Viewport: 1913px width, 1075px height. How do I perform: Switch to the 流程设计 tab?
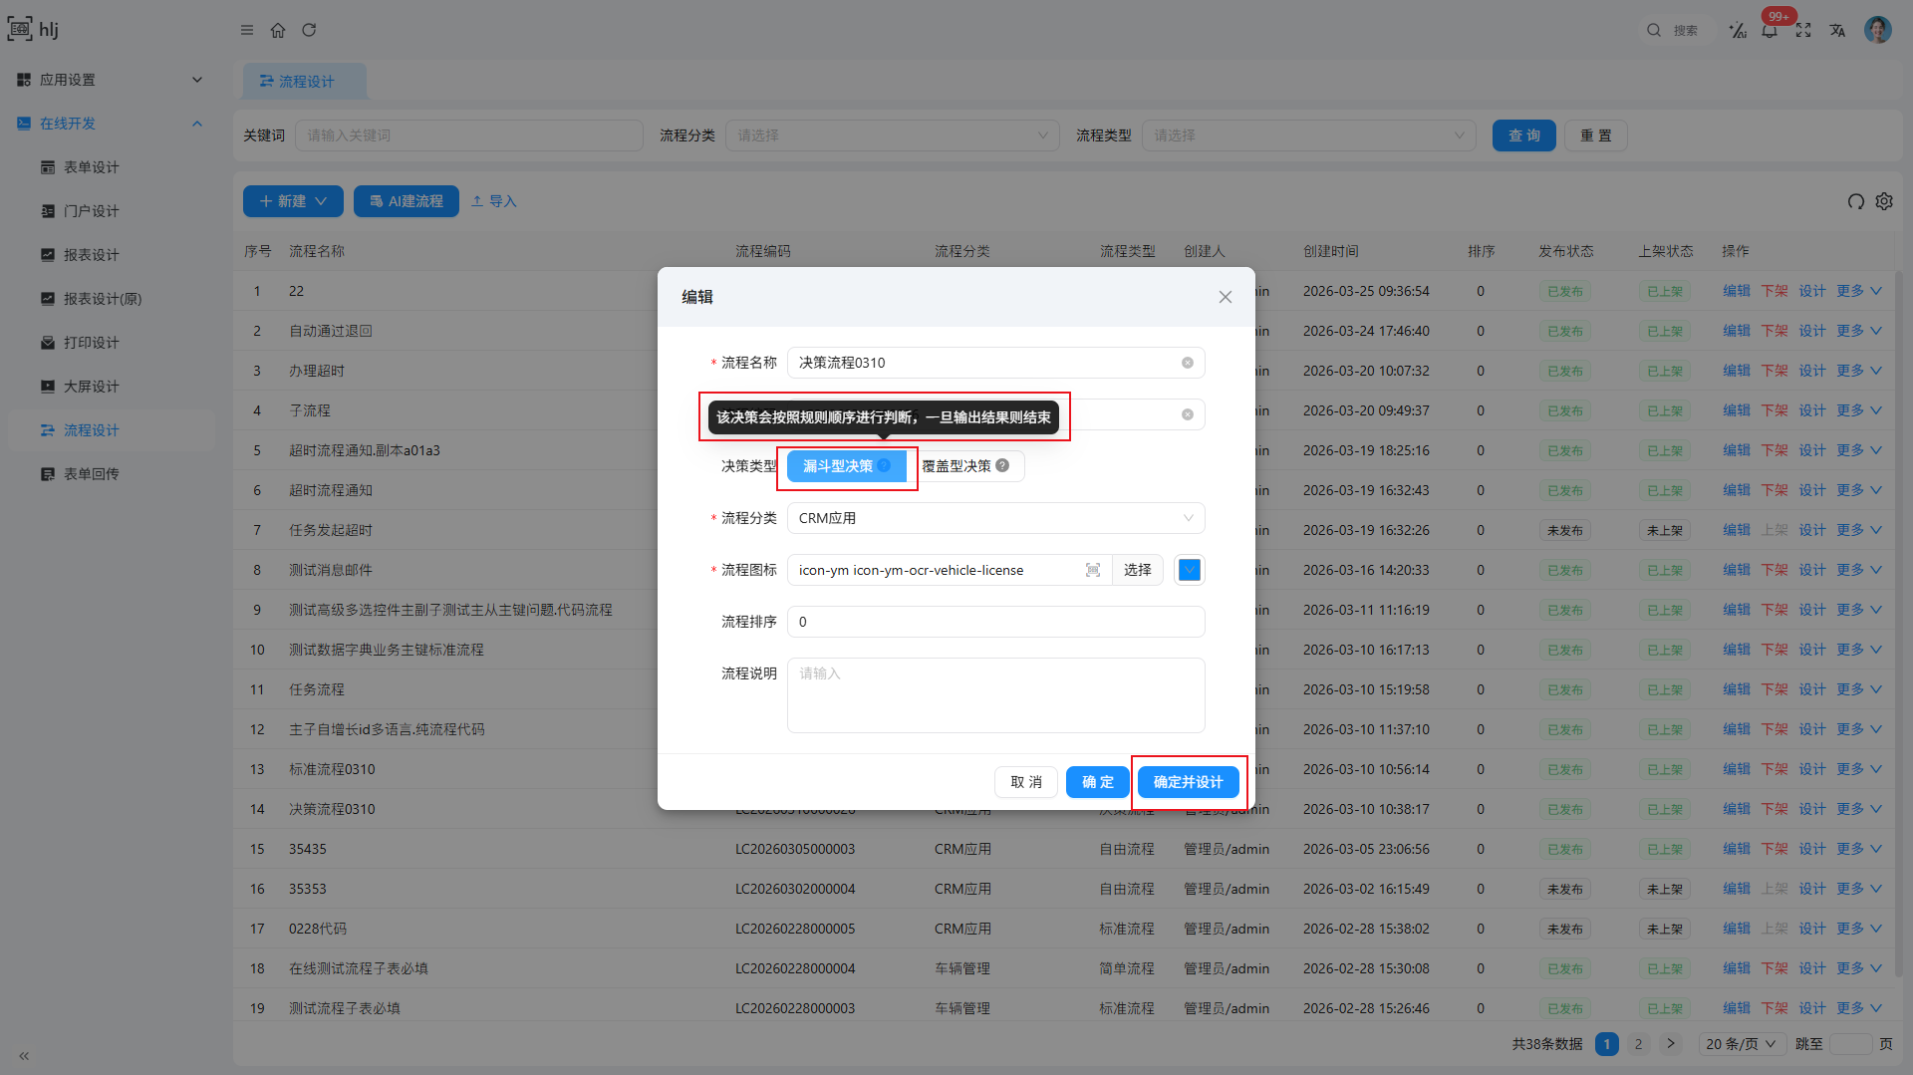[x=306, y=82]
